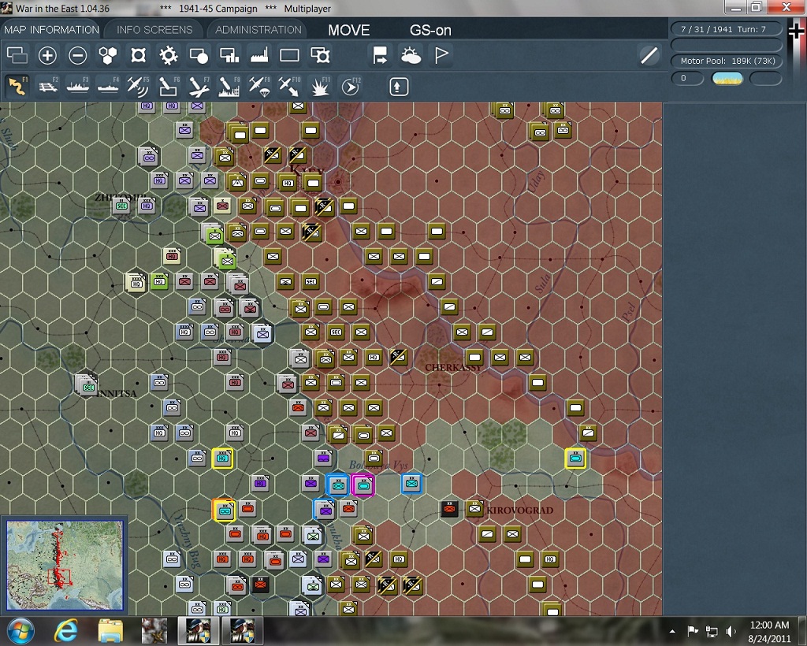Open Internet Explorer from taskbar

pyautogui.click(x=66, y=631)
